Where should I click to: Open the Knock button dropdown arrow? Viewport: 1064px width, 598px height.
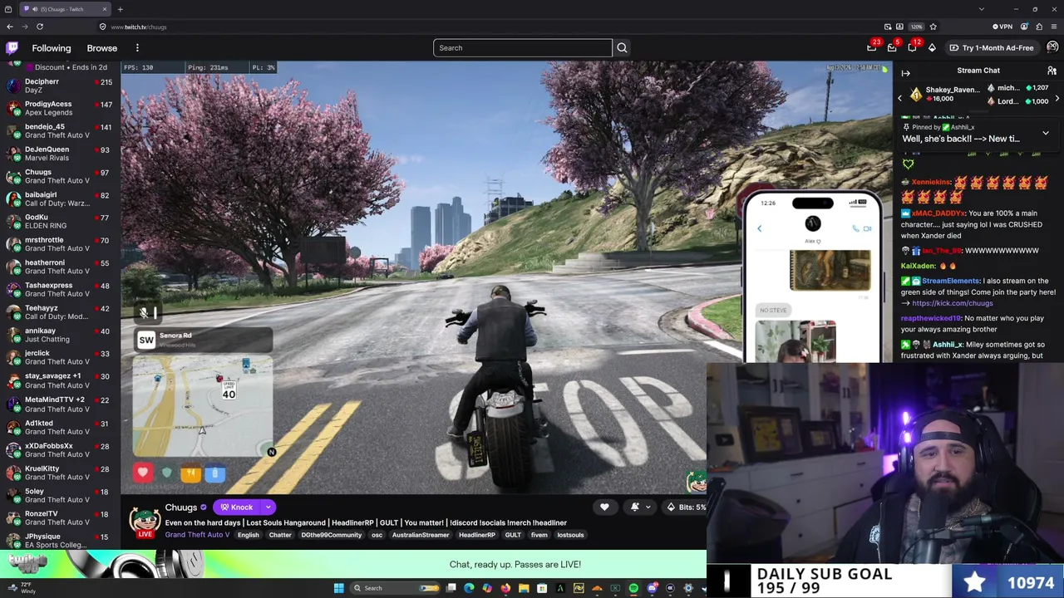click(x=268, y=507)
